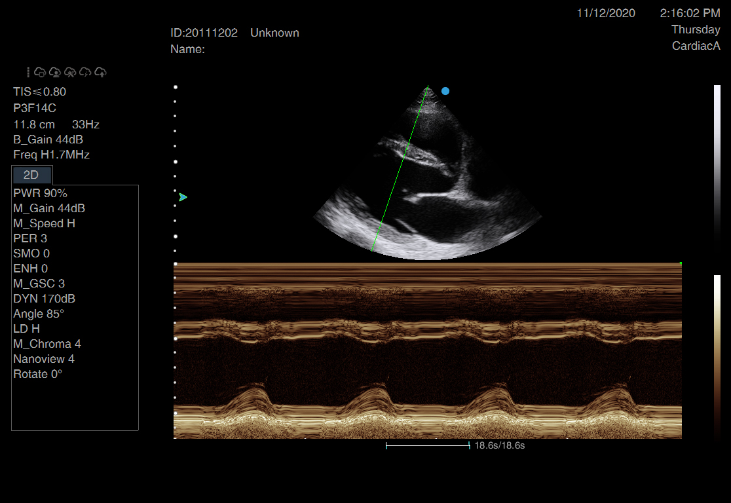Click the CardiacA exam preset label
Screen dimensions: 731x503
click(696, 46)
